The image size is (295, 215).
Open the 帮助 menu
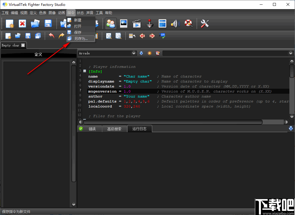coord(109,13)
